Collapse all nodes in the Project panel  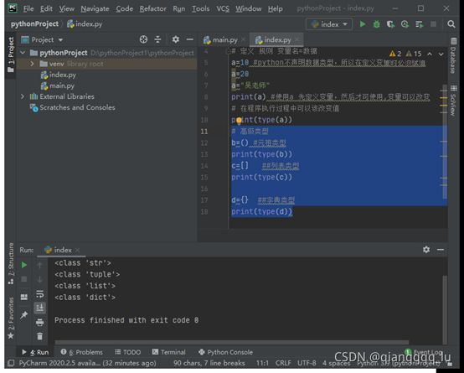coord(157,39)
